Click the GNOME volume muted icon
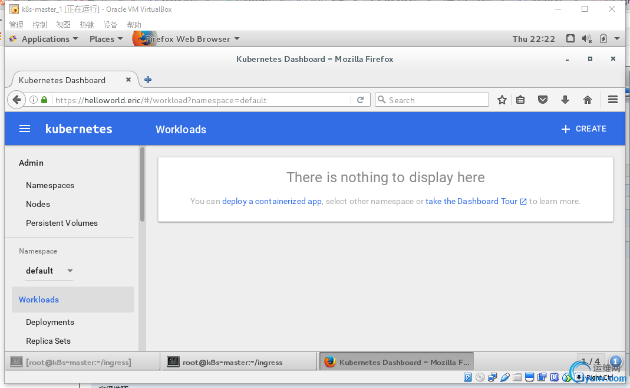This screenshot has width=630, height=388. click(586, 38)
